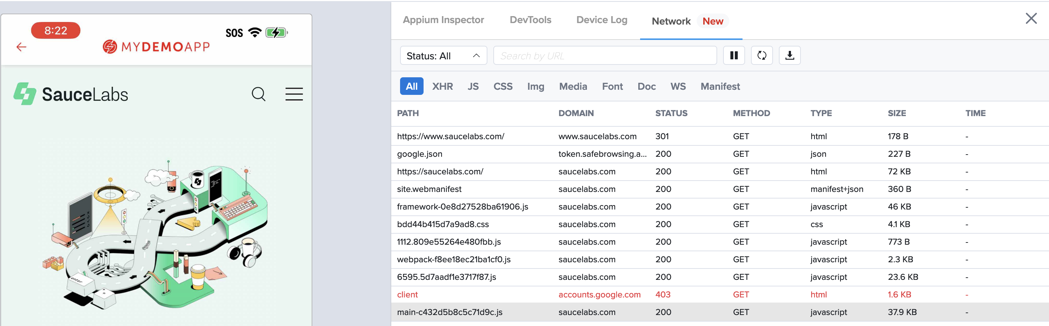Open the Device Log tab
1049x326 pixels.
602,19
